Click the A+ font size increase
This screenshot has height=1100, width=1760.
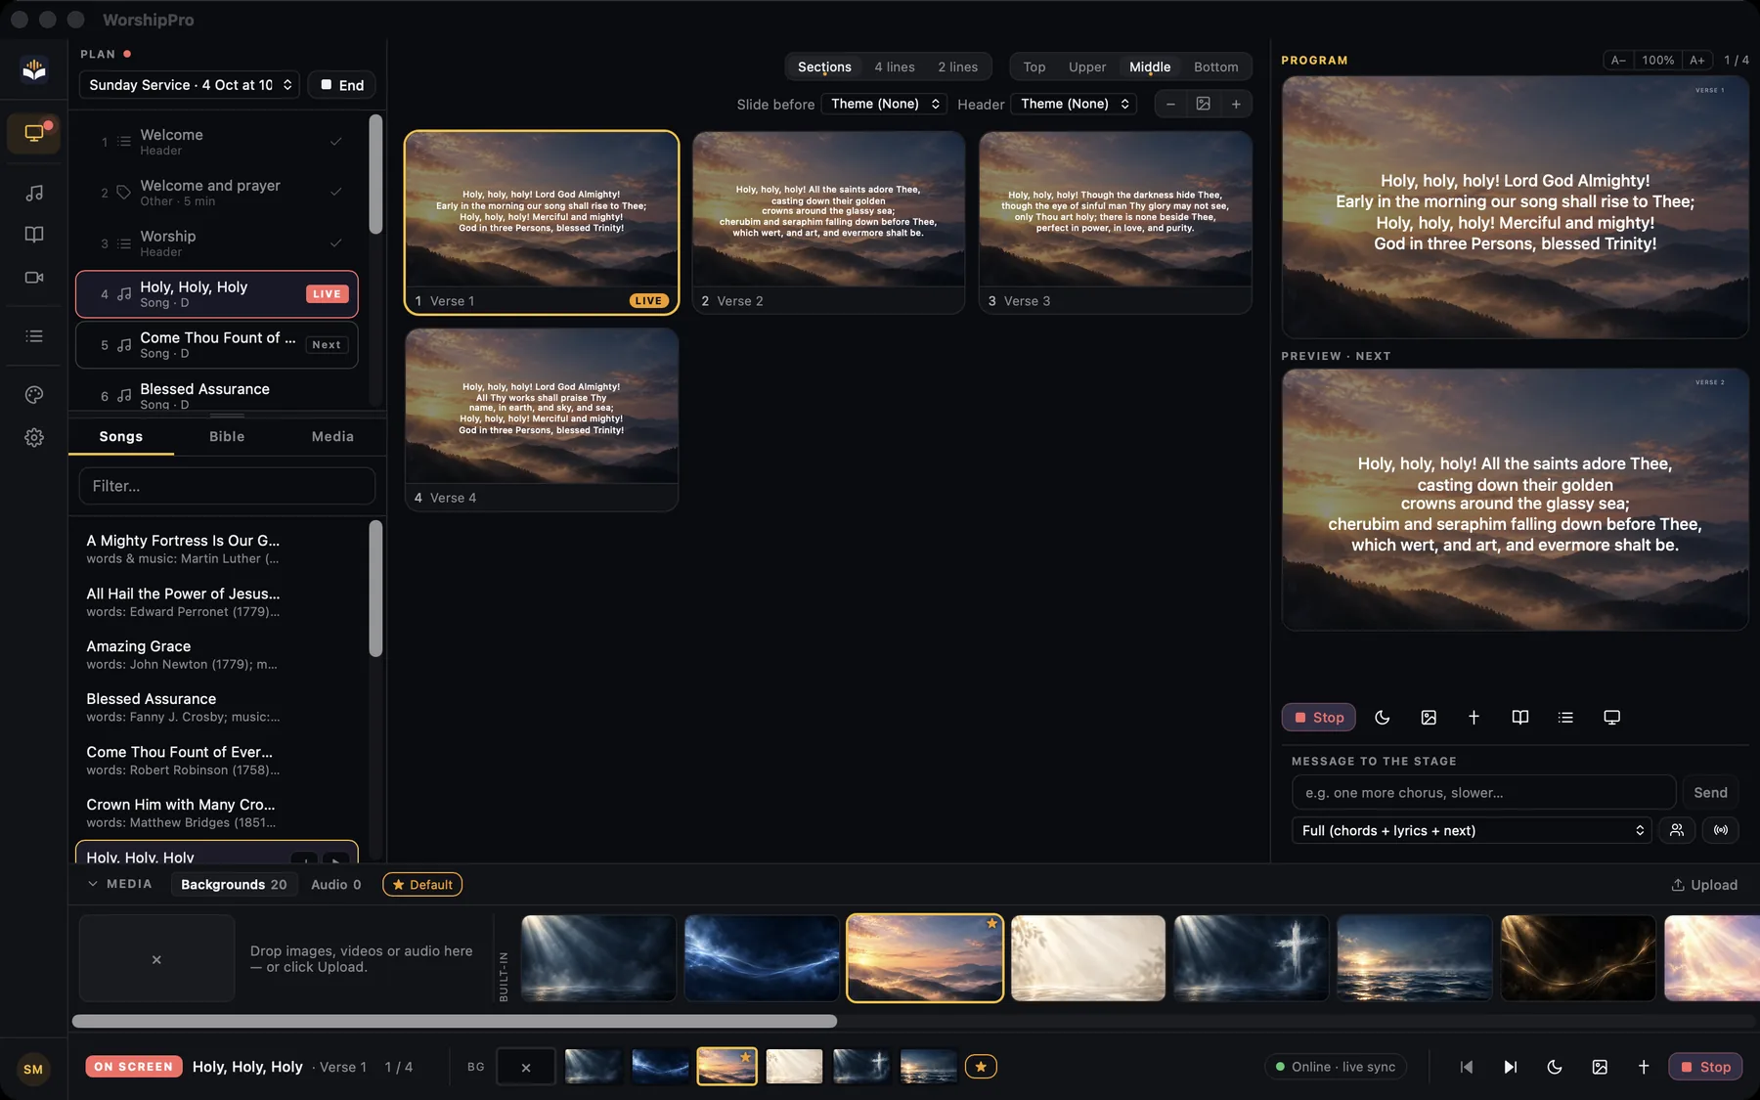pyautogui.click(x=1697, y=61)
